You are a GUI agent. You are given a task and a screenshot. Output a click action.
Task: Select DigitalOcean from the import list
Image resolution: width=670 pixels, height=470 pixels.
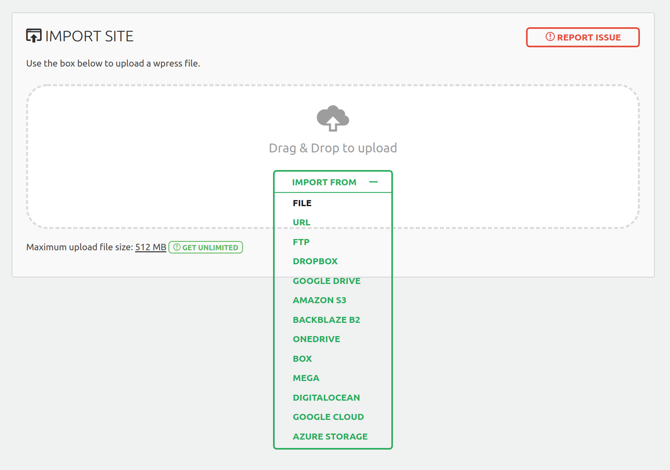click(x=326, y=398)
